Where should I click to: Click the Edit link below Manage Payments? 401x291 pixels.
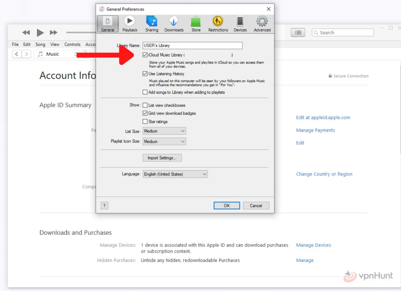tap(300, 143)
